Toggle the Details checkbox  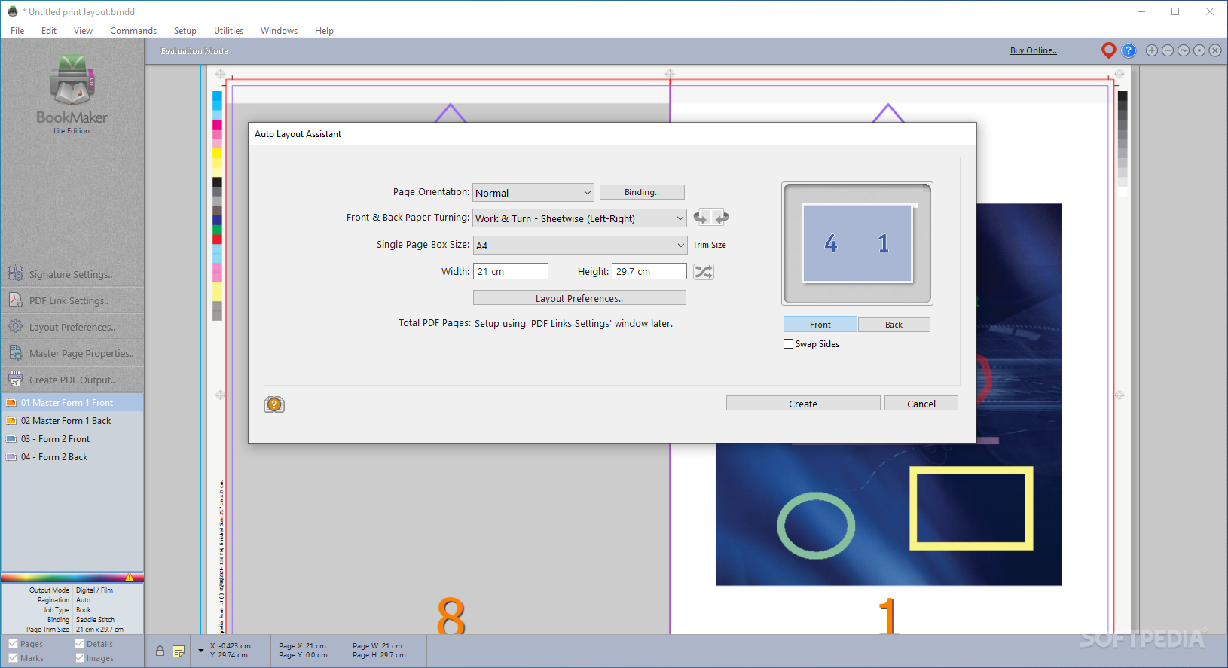pyautogui.click(x=79, y=644)
